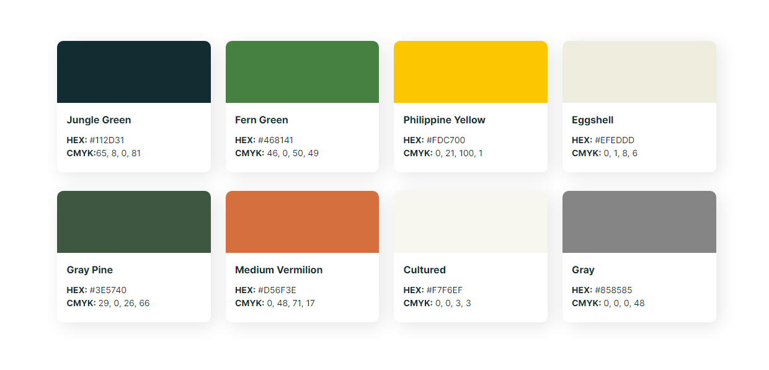
Task: Click the hex value #FDC700
Action: pyautogui.click(x=446, y=140)
